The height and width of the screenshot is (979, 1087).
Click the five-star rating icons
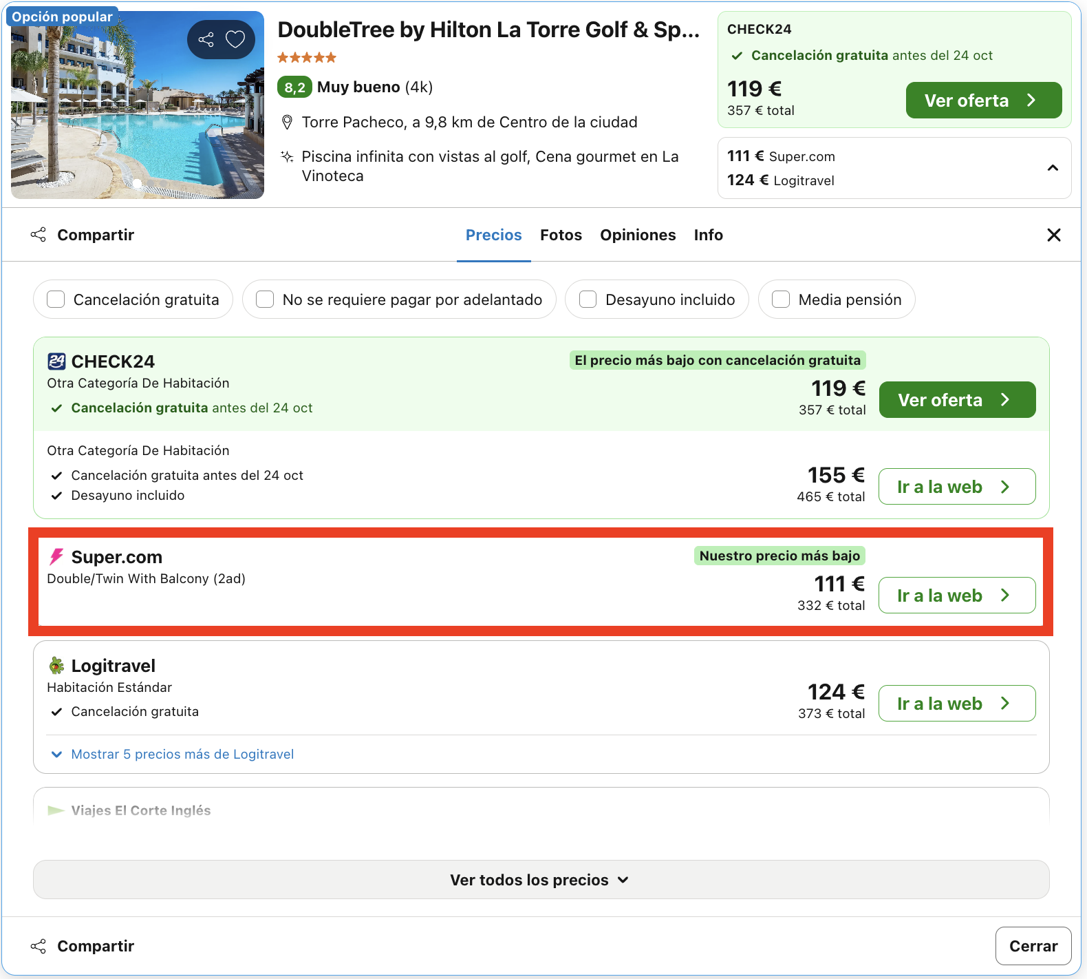(307, 58)
